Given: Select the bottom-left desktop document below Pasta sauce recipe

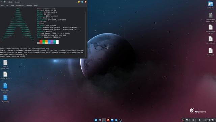Looking at the screenshot, I should point(5,99).
